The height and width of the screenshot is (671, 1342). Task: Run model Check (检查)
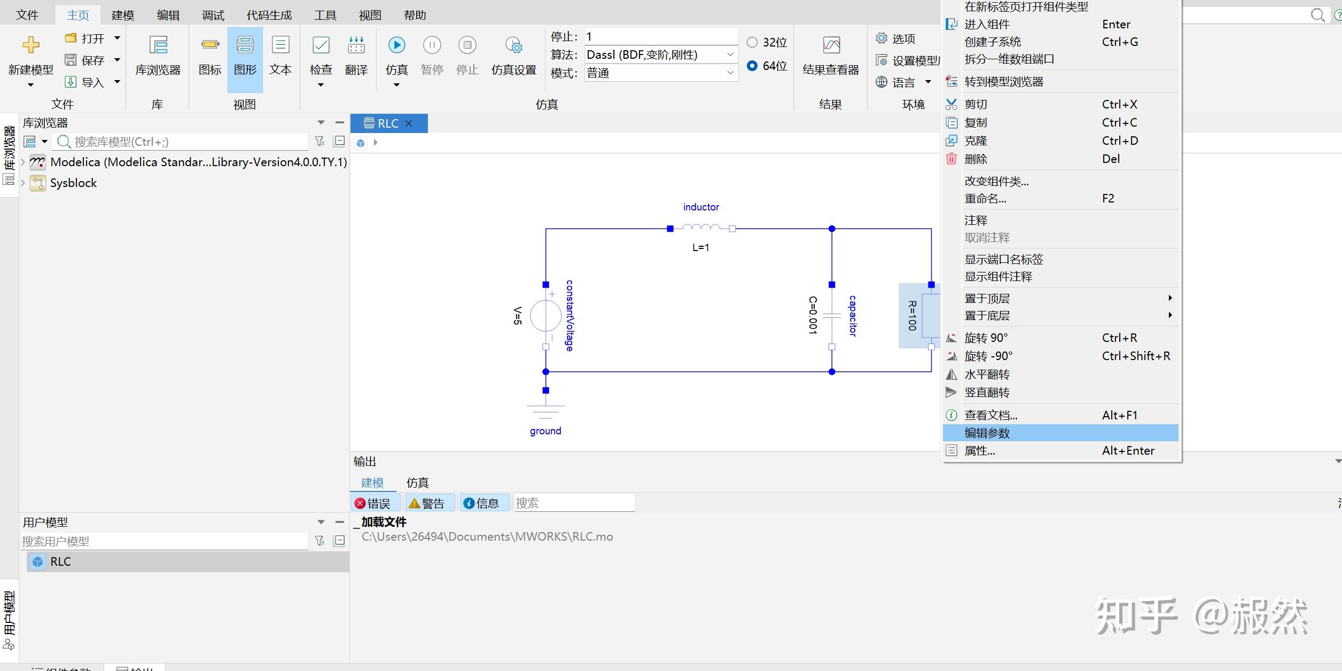(x=321, y=45)
